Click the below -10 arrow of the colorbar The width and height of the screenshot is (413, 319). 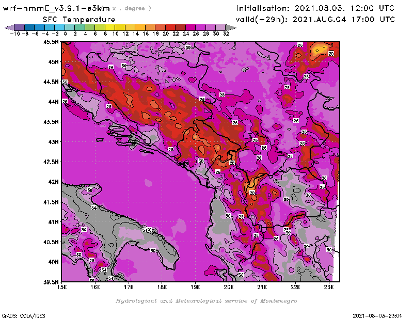coord(9,27)
